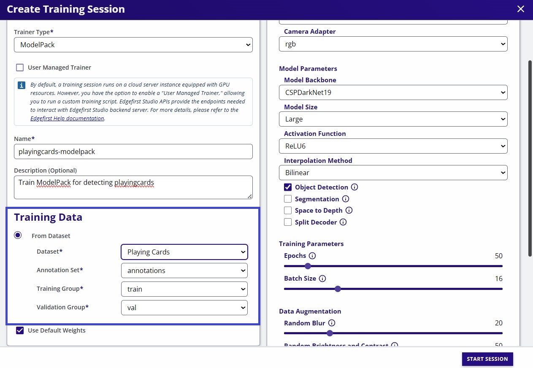Click the START SESSION button
Screen dimensions: 533x368
tap(487, 359)
